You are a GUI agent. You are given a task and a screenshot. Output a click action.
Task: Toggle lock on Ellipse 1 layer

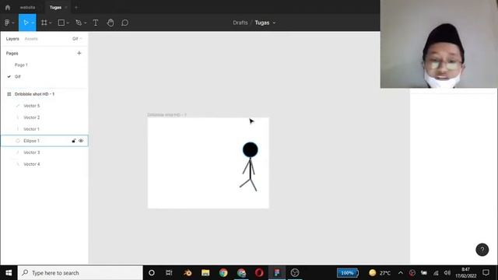pyautogui.click(x=74, y=141)
